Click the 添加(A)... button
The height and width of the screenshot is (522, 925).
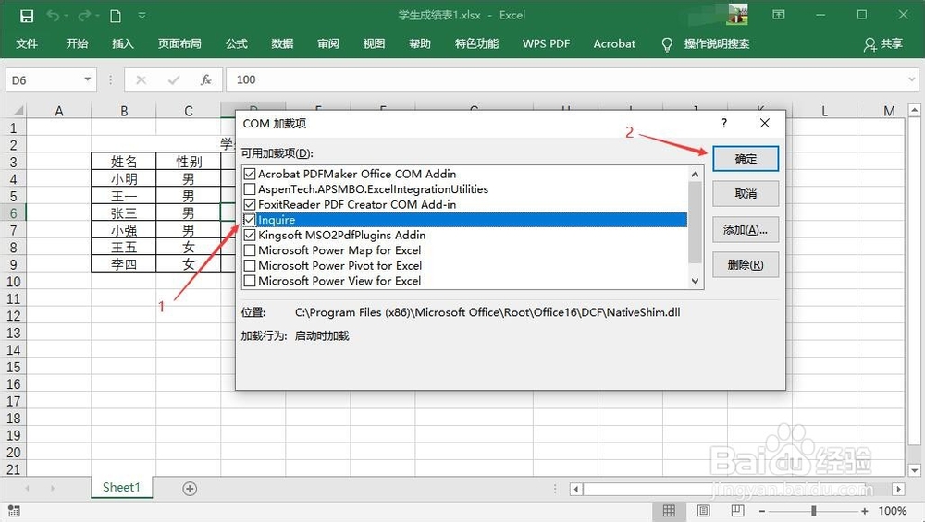(x=746, y=230)
